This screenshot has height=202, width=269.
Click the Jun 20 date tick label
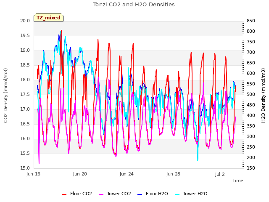(80, 174)
